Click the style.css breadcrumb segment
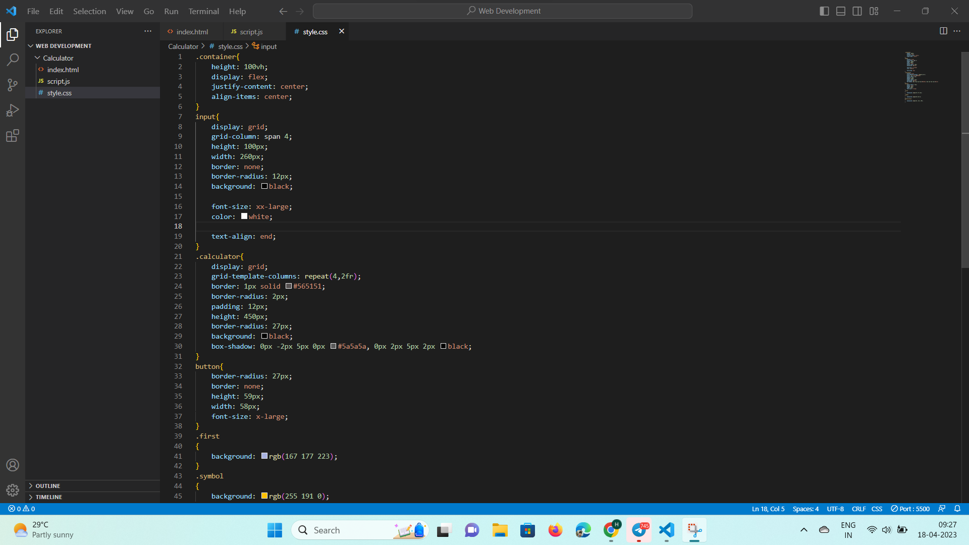 coord(226,46)
